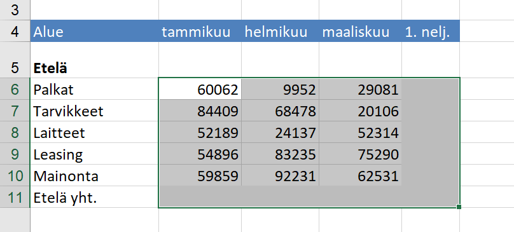Select the bold Etelä cell

[94, 60]
